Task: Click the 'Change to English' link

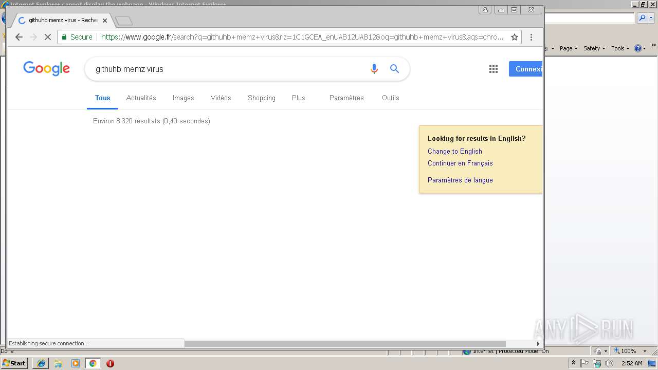Action: pyautogui.click(x=455, y=151)
